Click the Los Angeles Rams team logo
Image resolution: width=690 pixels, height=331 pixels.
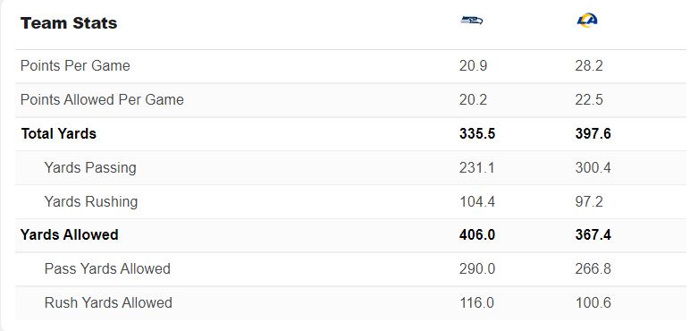pos(587,21)
